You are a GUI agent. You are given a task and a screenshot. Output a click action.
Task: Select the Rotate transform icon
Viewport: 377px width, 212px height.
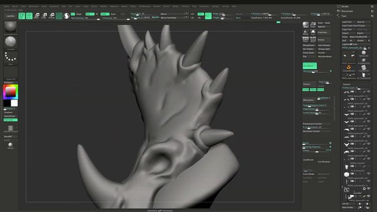click(51, 16)
